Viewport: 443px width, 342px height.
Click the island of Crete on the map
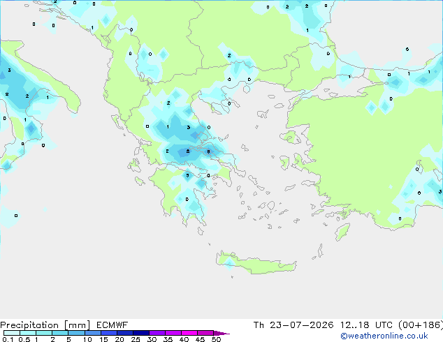(256, 263)
